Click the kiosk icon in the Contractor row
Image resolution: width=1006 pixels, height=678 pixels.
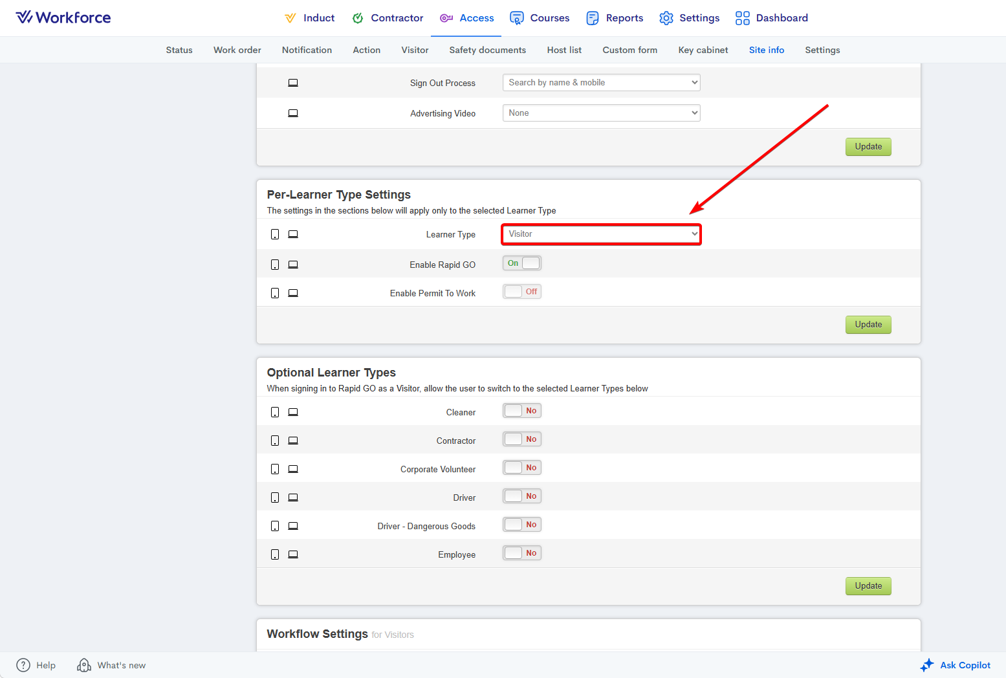tap(293, 441)
